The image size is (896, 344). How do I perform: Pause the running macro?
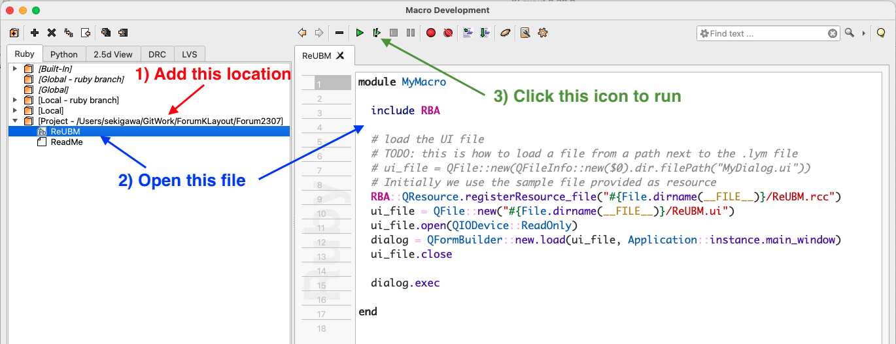[410, 33]
